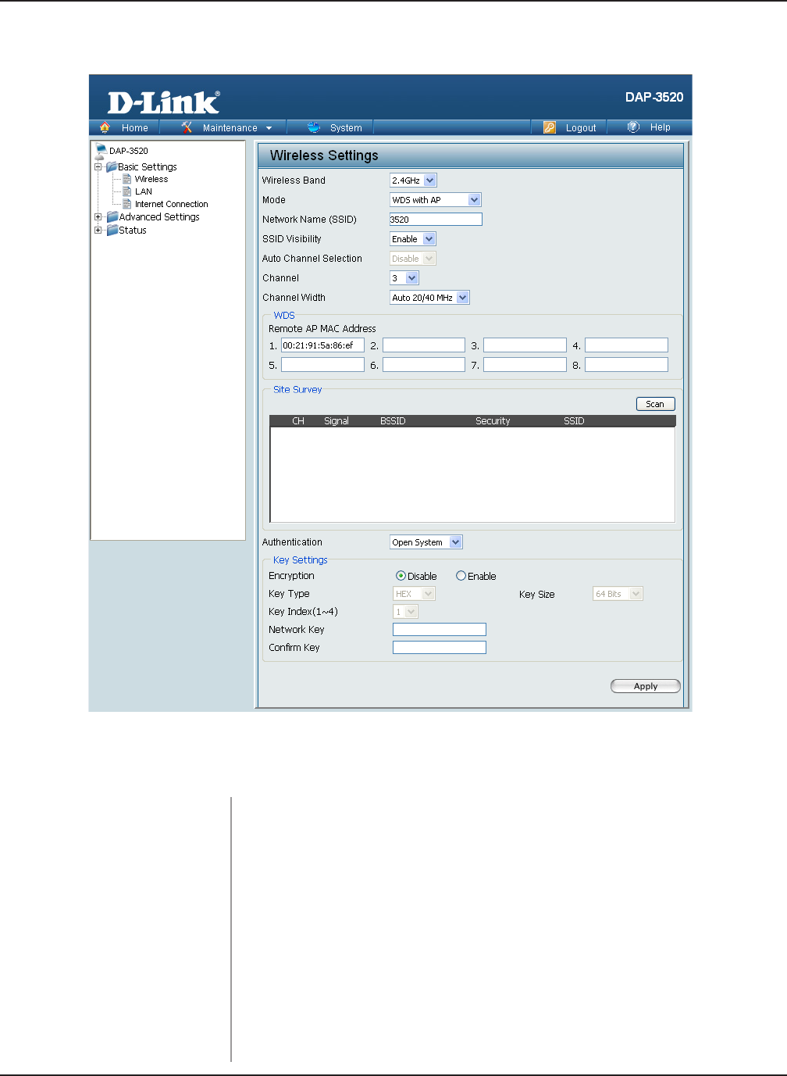Click Remote AP MAC Address field 3
Viewport: 787px width, 1076px height.
coord(525,345)
